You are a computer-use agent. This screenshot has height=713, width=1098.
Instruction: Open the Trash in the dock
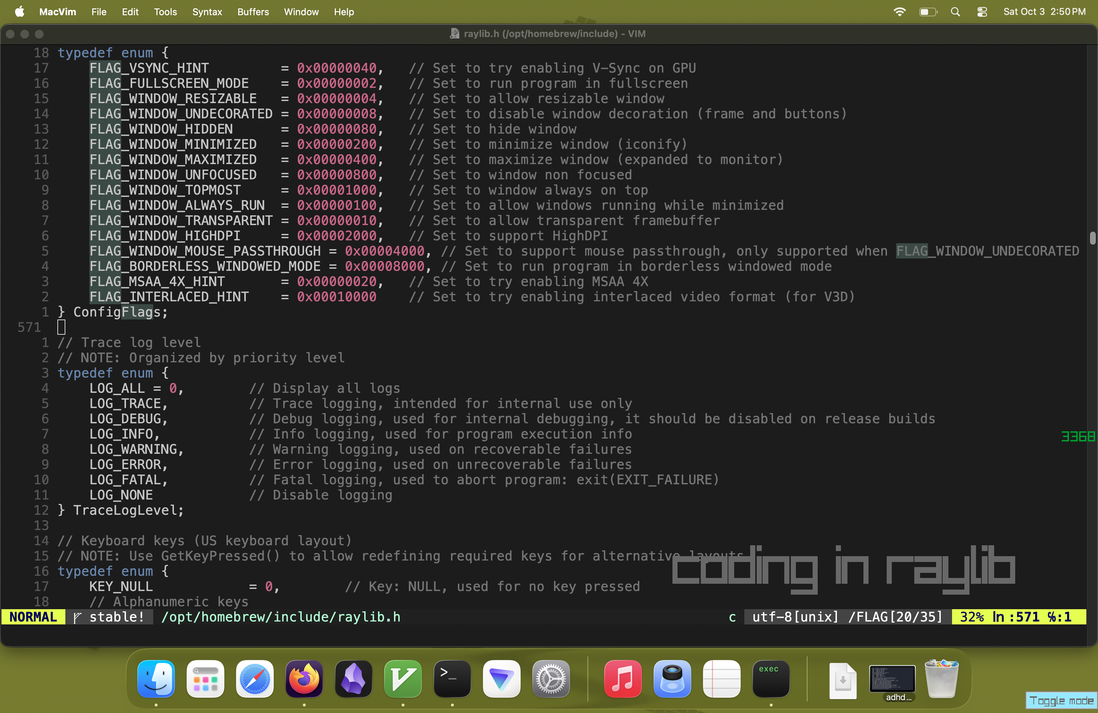[942, 679]
